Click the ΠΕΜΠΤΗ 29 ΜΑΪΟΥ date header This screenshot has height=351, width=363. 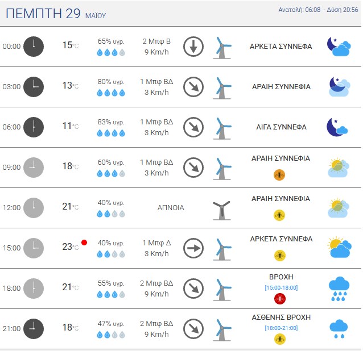(x=56, y=14)
